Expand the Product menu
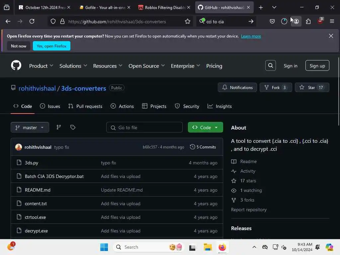Screen dimensions: 340x255 pos(41,66)
